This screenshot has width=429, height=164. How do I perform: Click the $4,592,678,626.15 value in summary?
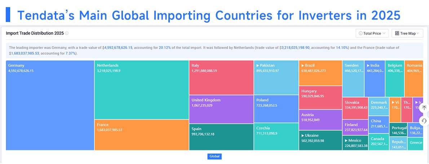point(118,47)
